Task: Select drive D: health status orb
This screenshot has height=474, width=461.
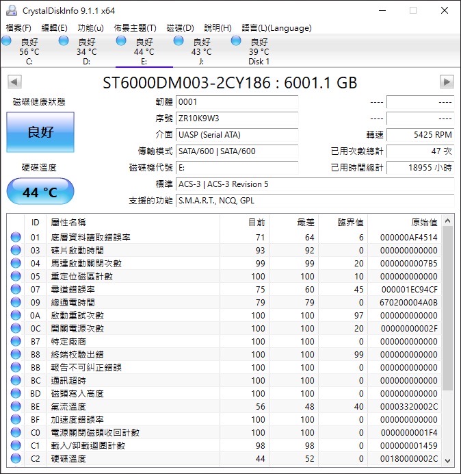Action: click(x=64, y=41)
